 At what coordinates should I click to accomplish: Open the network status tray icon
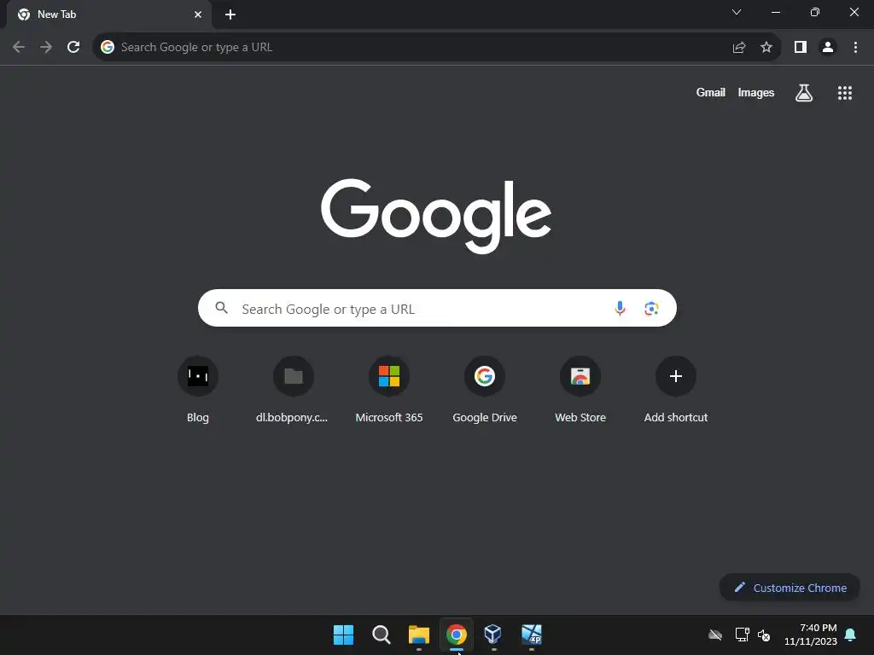pyautogui.click(x=742, y=635)
